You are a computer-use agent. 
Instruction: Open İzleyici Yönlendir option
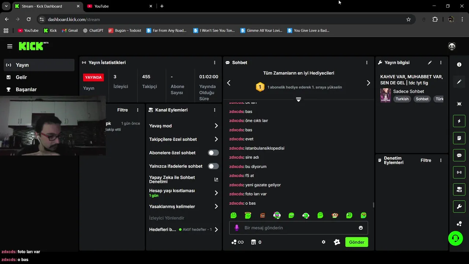coord(167,218)
